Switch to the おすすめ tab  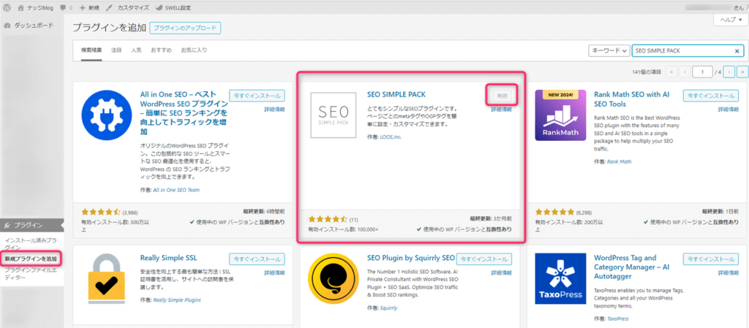(161, 50)
